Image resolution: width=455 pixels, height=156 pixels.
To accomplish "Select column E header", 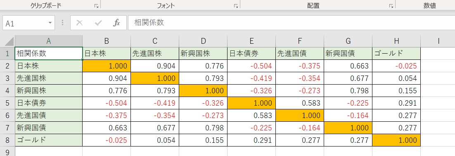I will point(251,41).
